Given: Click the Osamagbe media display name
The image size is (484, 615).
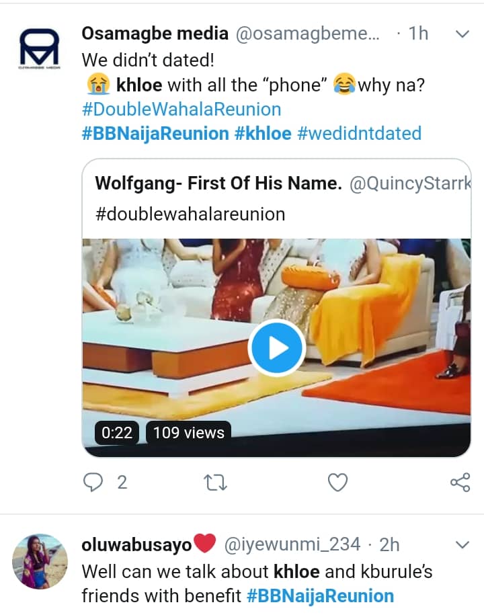Looking at the screenshot, I should tap(153, 34).
